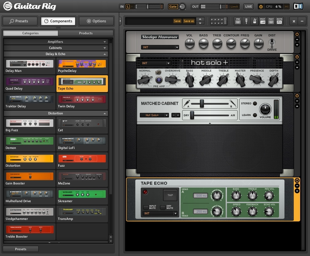The height and width of the screenshot is (256, 310).
Task: Expand the Matched Cabinet bottom arrow
Action: 210,123
